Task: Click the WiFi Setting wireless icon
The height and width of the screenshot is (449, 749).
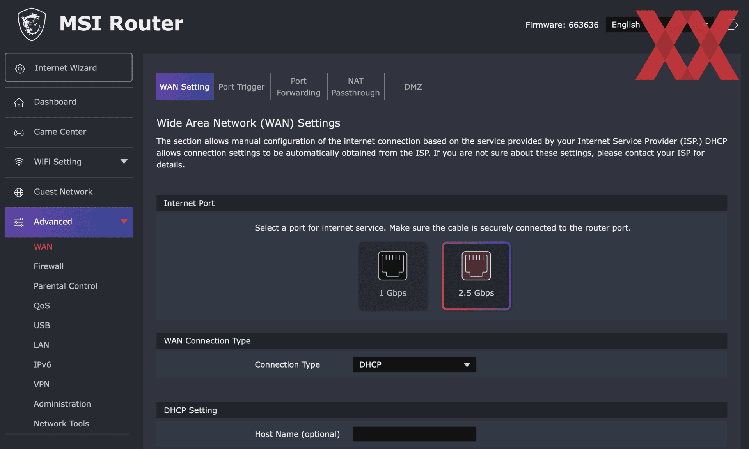Action: [19, 161]
